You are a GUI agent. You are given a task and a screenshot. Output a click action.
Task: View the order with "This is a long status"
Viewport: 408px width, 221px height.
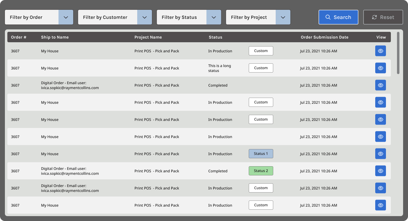pos(380,68)
